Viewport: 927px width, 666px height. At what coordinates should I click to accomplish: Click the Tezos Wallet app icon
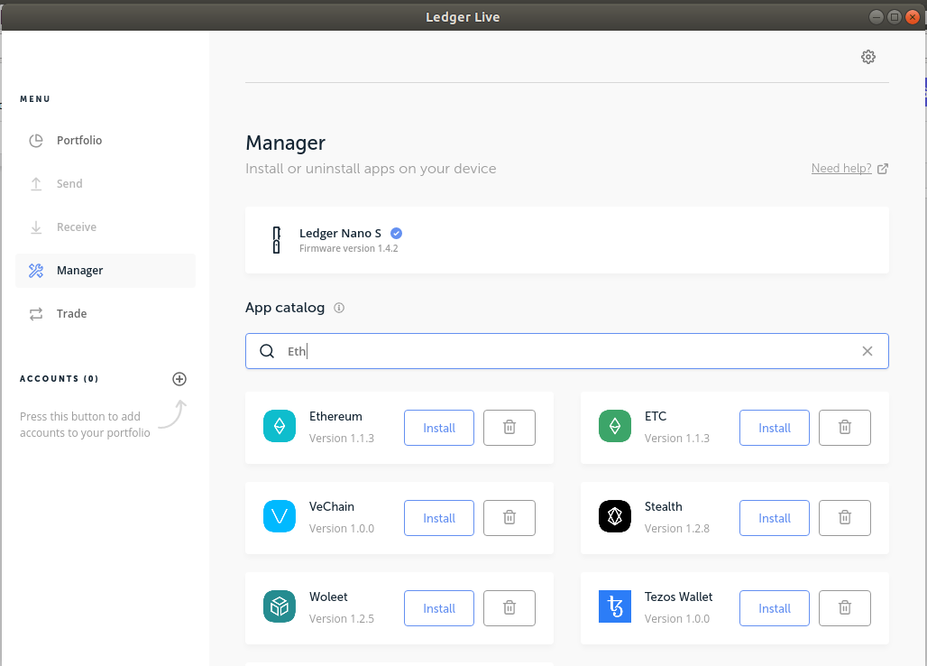point(615,606)
